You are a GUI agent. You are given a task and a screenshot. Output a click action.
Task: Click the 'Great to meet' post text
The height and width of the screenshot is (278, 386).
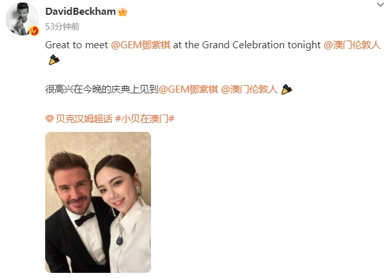tap(77, 45)
